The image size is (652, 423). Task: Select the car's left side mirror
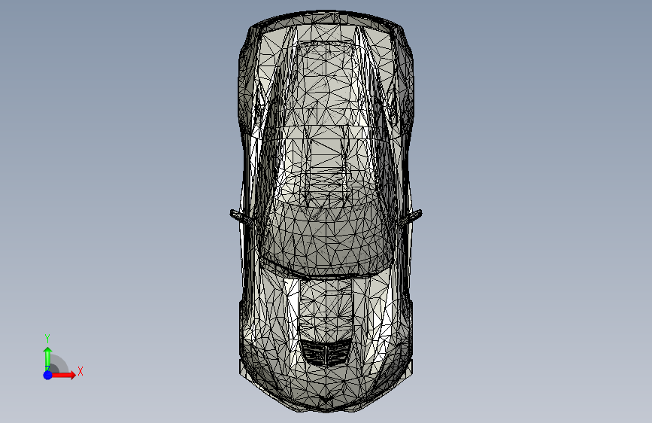tap(241, 217)
